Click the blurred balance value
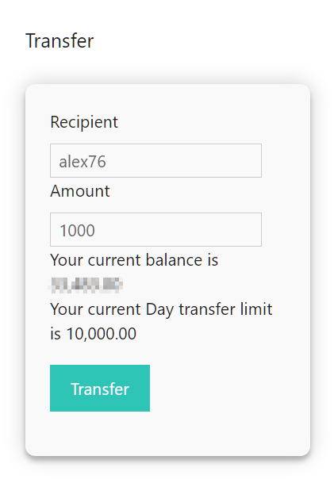Viewport: 334px width, 479px height. (86, 285)
